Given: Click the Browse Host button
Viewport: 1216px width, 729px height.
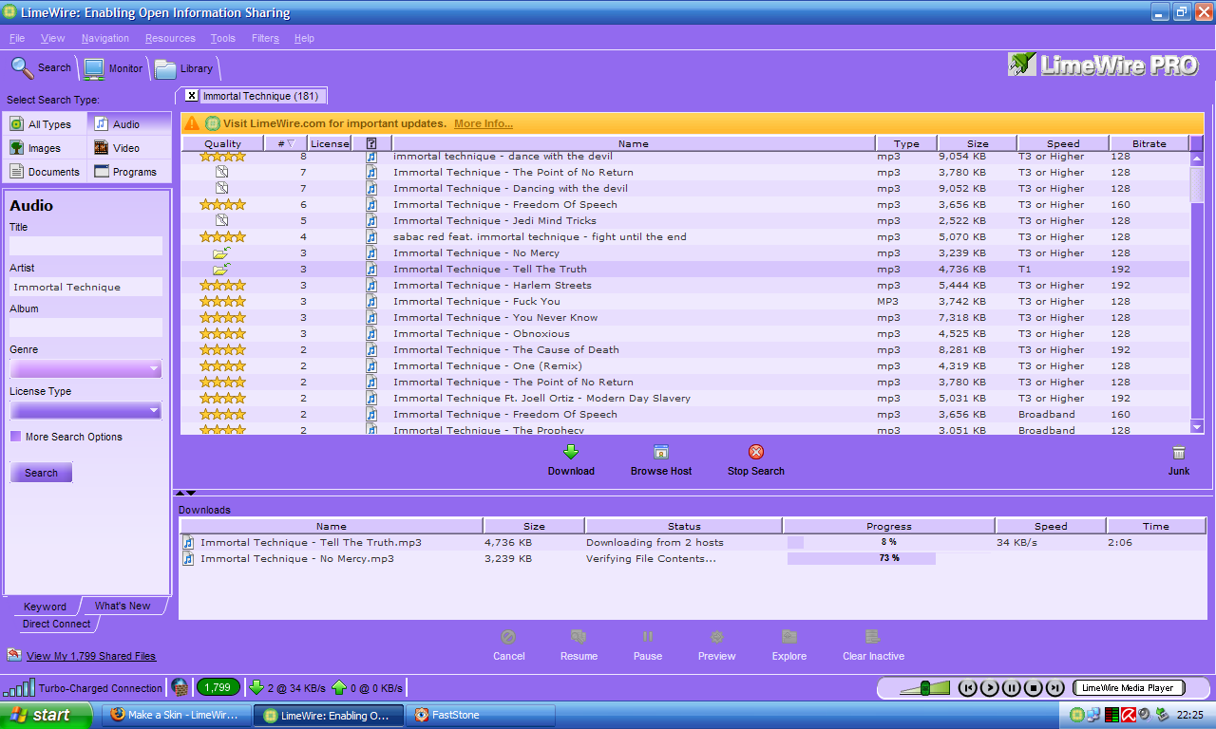Looking at the screenshot, I should pyautogui.click(x=661, y=460).
